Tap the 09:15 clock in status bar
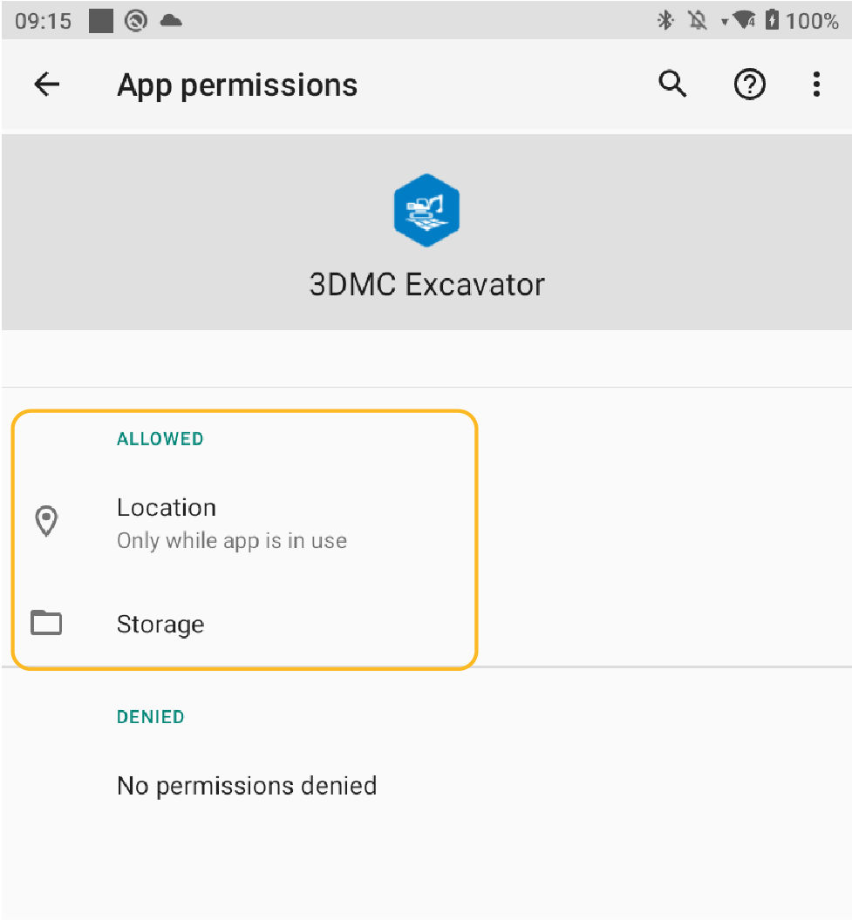Image resolution: width=852 pixels, height=920 pixels. pos(43,21)
